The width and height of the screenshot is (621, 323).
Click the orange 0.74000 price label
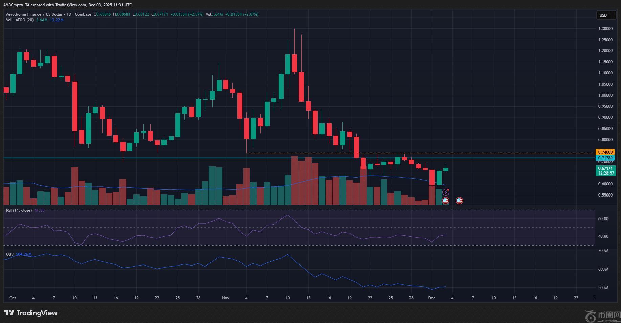(x=605, y=152)
